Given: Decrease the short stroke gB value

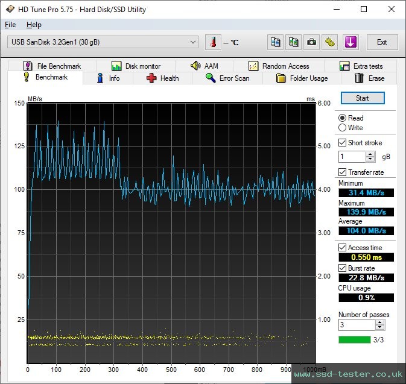Looking at the screenshot, I should [370, 159].
